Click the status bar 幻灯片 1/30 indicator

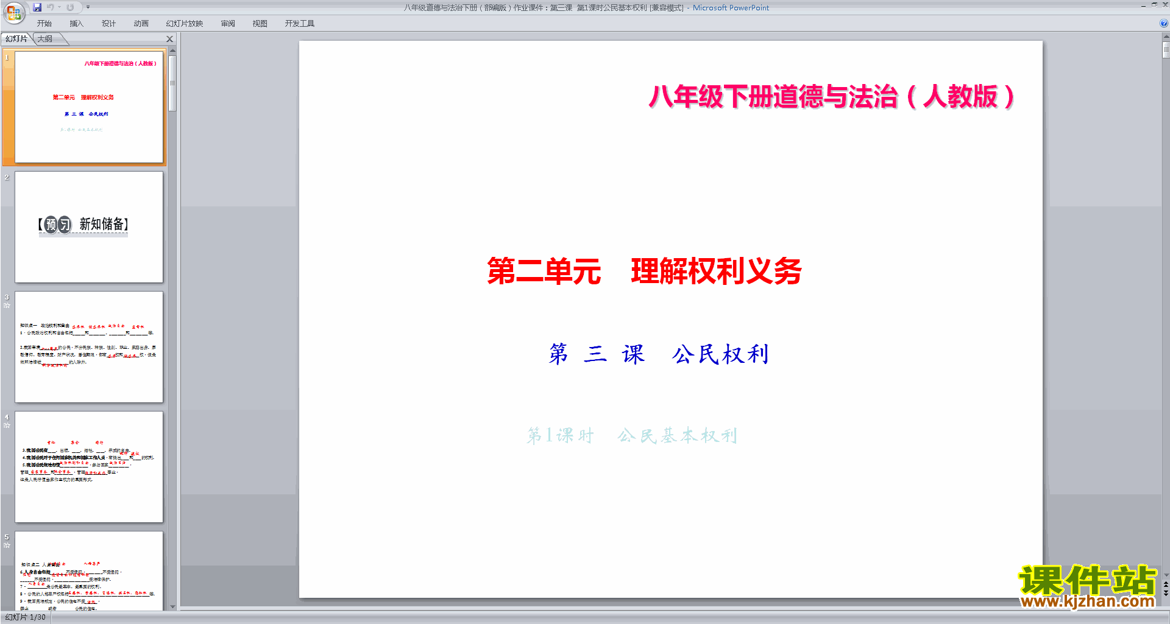pos(26,617)
